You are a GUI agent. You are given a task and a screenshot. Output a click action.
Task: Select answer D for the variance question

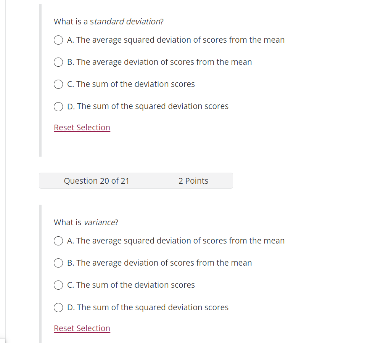tap(58, 307)
